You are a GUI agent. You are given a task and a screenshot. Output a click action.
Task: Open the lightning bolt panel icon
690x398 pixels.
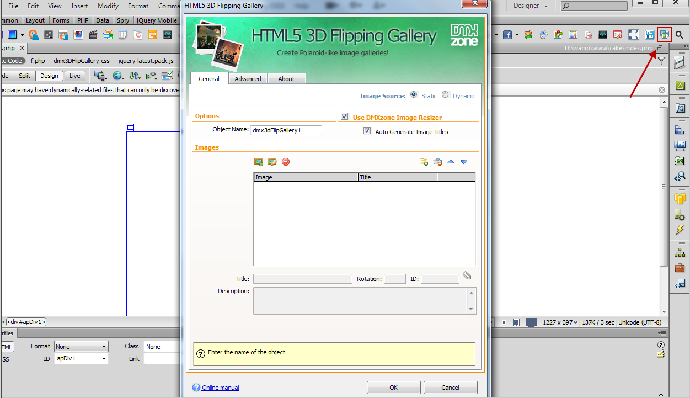(x=680, y=230)
